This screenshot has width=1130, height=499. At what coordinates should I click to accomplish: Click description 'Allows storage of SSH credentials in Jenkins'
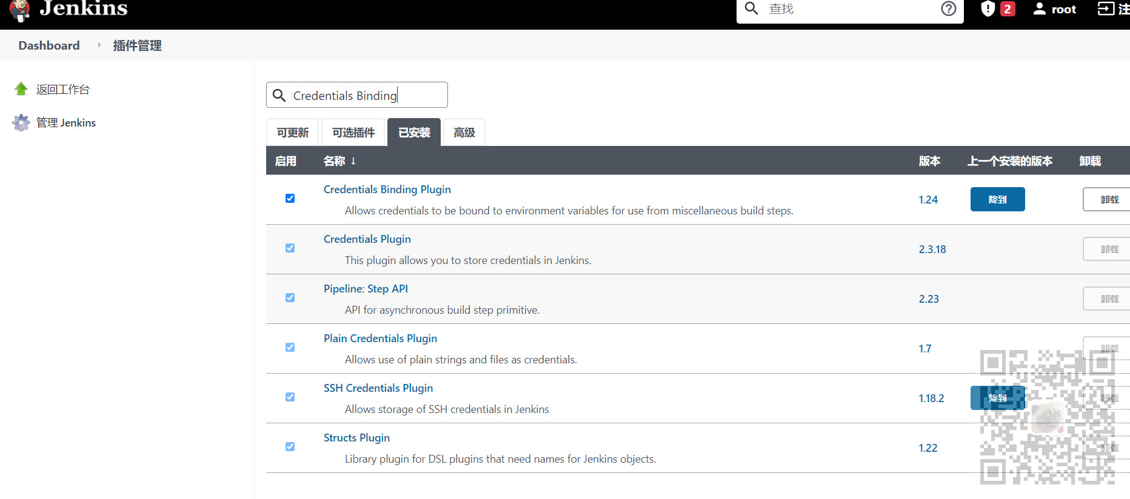447,409
